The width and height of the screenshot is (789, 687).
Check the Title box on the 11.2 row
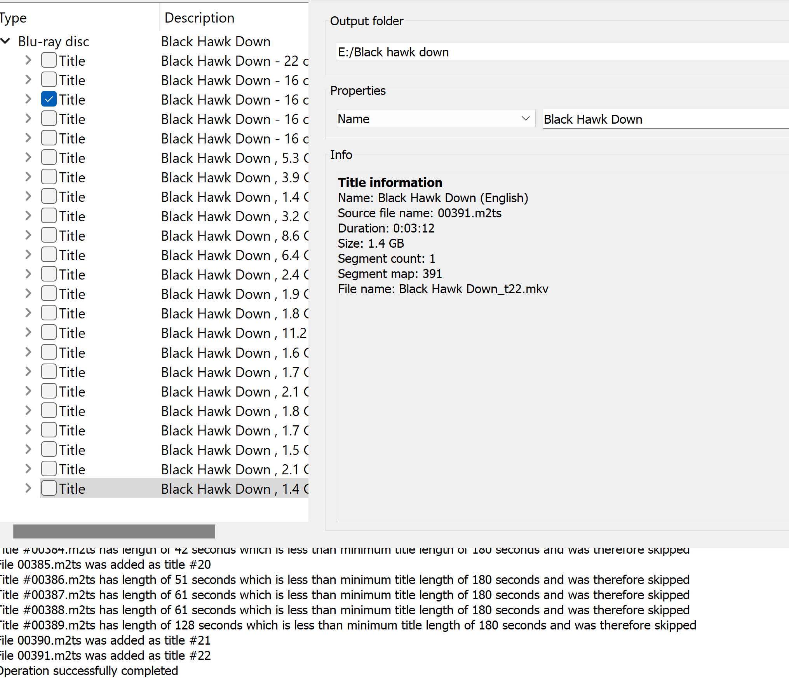tap(49, 333)
